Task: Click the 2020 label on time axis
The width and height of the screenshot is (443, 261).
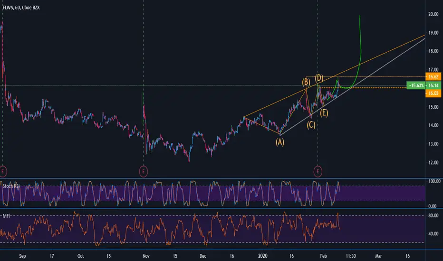Action: tap(262, 256)
